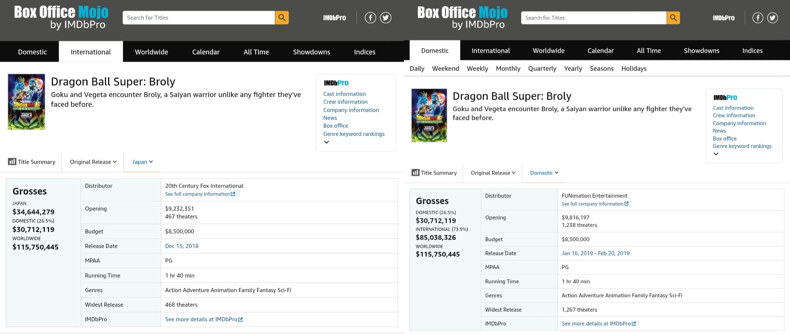Click the IMDbPro header logo on the right page
Image resolution: width=790 pixels, height=334 pixels.
(723, 18)
